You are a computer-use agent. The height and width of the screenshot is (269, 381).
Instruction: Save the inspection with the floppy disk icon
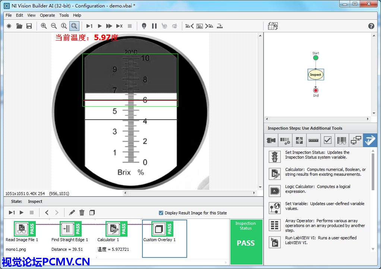pyautogui.click(x=29, y=26)
